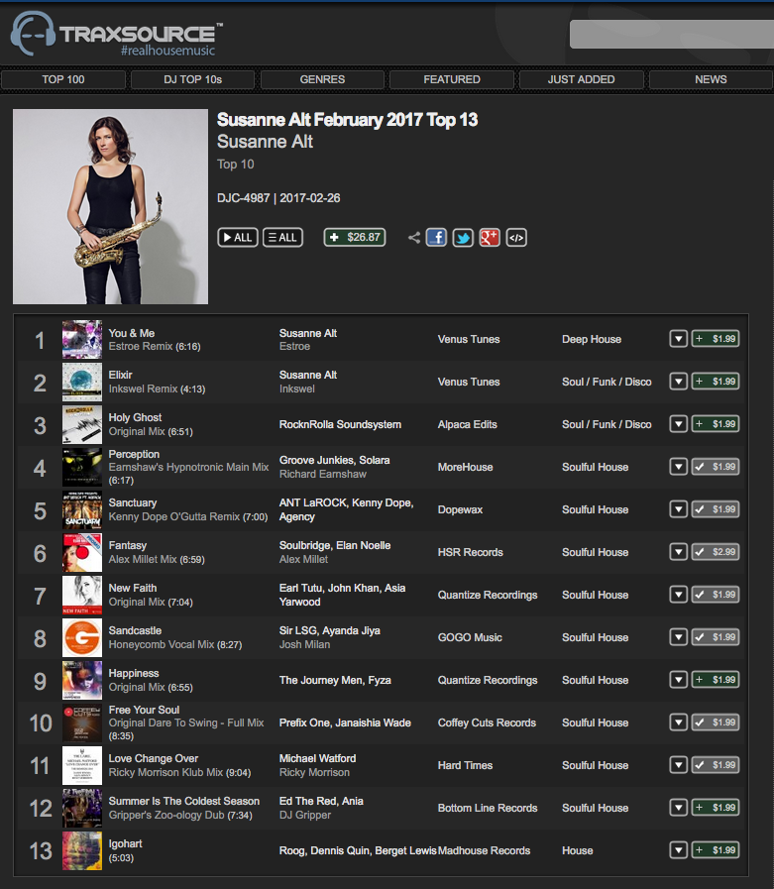Share chart on Google Plus
Image resolution: width=774 pixels, height=889 pixels.
490,238
